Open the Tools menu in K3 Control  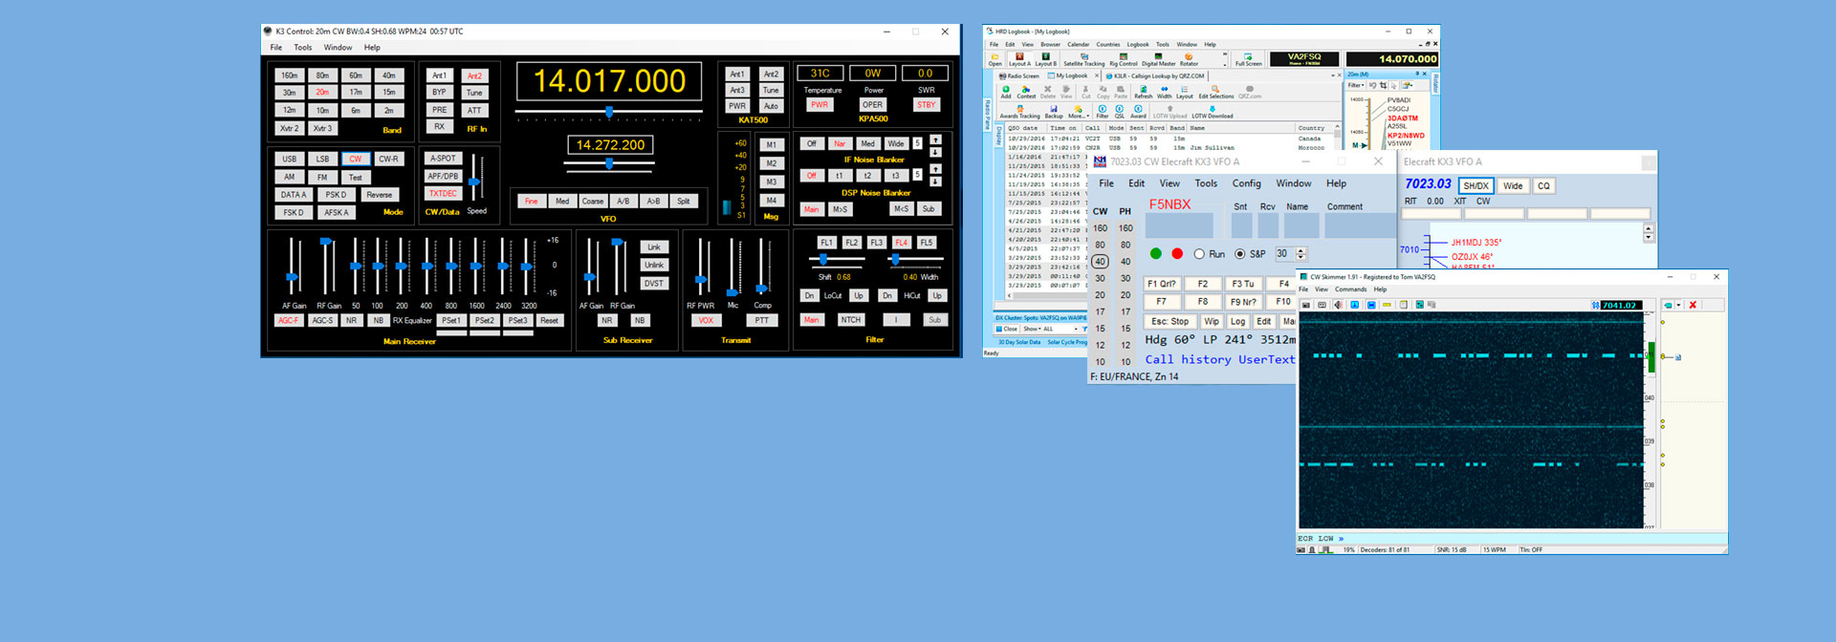pyautogui.click(x=303, y=47)
